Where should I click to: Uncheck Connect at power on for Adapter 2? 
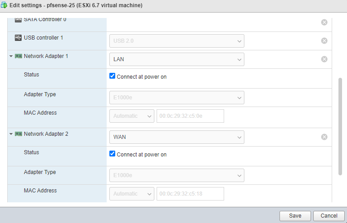(x=113, y=154)
